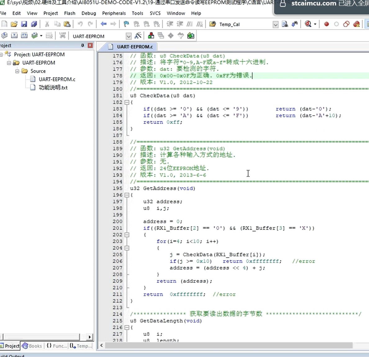The width and height of the screenshot is (369, 357).
Task: Toggle pin on Project panel
Action: coord(83,45)
